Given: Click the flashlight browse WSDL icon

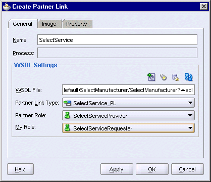Looking at the screenshot, I should (x=163, y=77).
